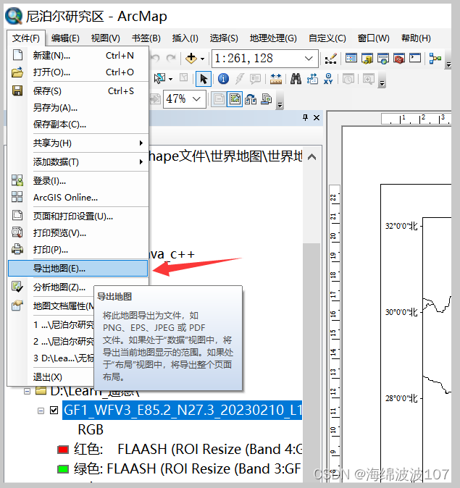The image size is (460, 488).
Task: Choose 打印预览(V)... entry
Action: [78, 233]
